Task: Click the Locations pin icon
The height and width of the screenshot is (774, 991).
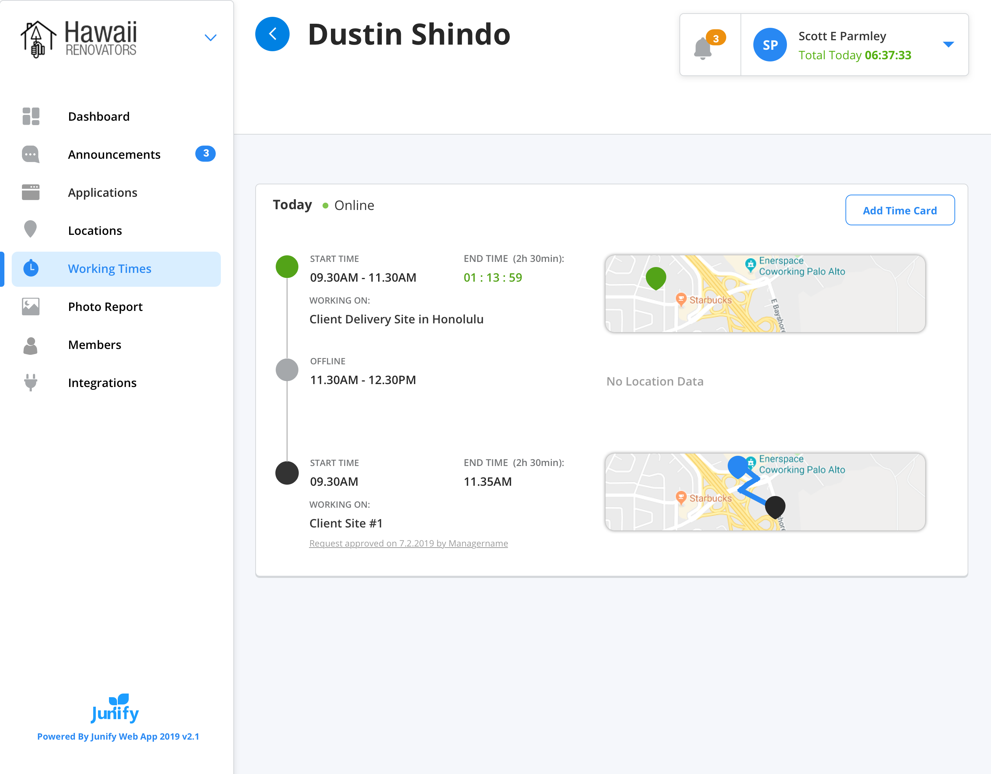Action: coord(30,229)
